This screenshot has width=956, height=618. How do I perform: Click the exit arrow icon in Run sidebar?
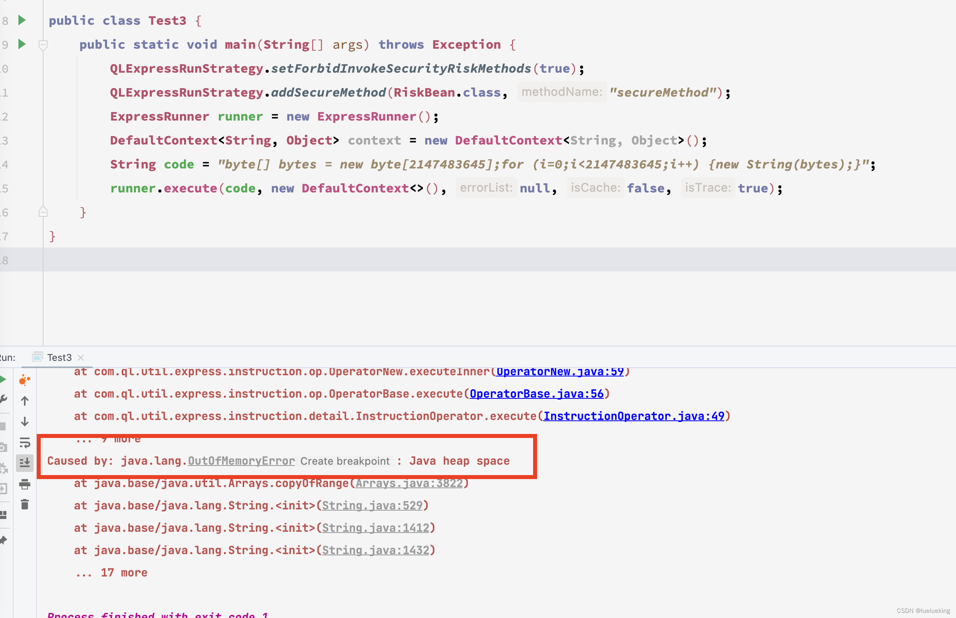click(x=3, y=488)
